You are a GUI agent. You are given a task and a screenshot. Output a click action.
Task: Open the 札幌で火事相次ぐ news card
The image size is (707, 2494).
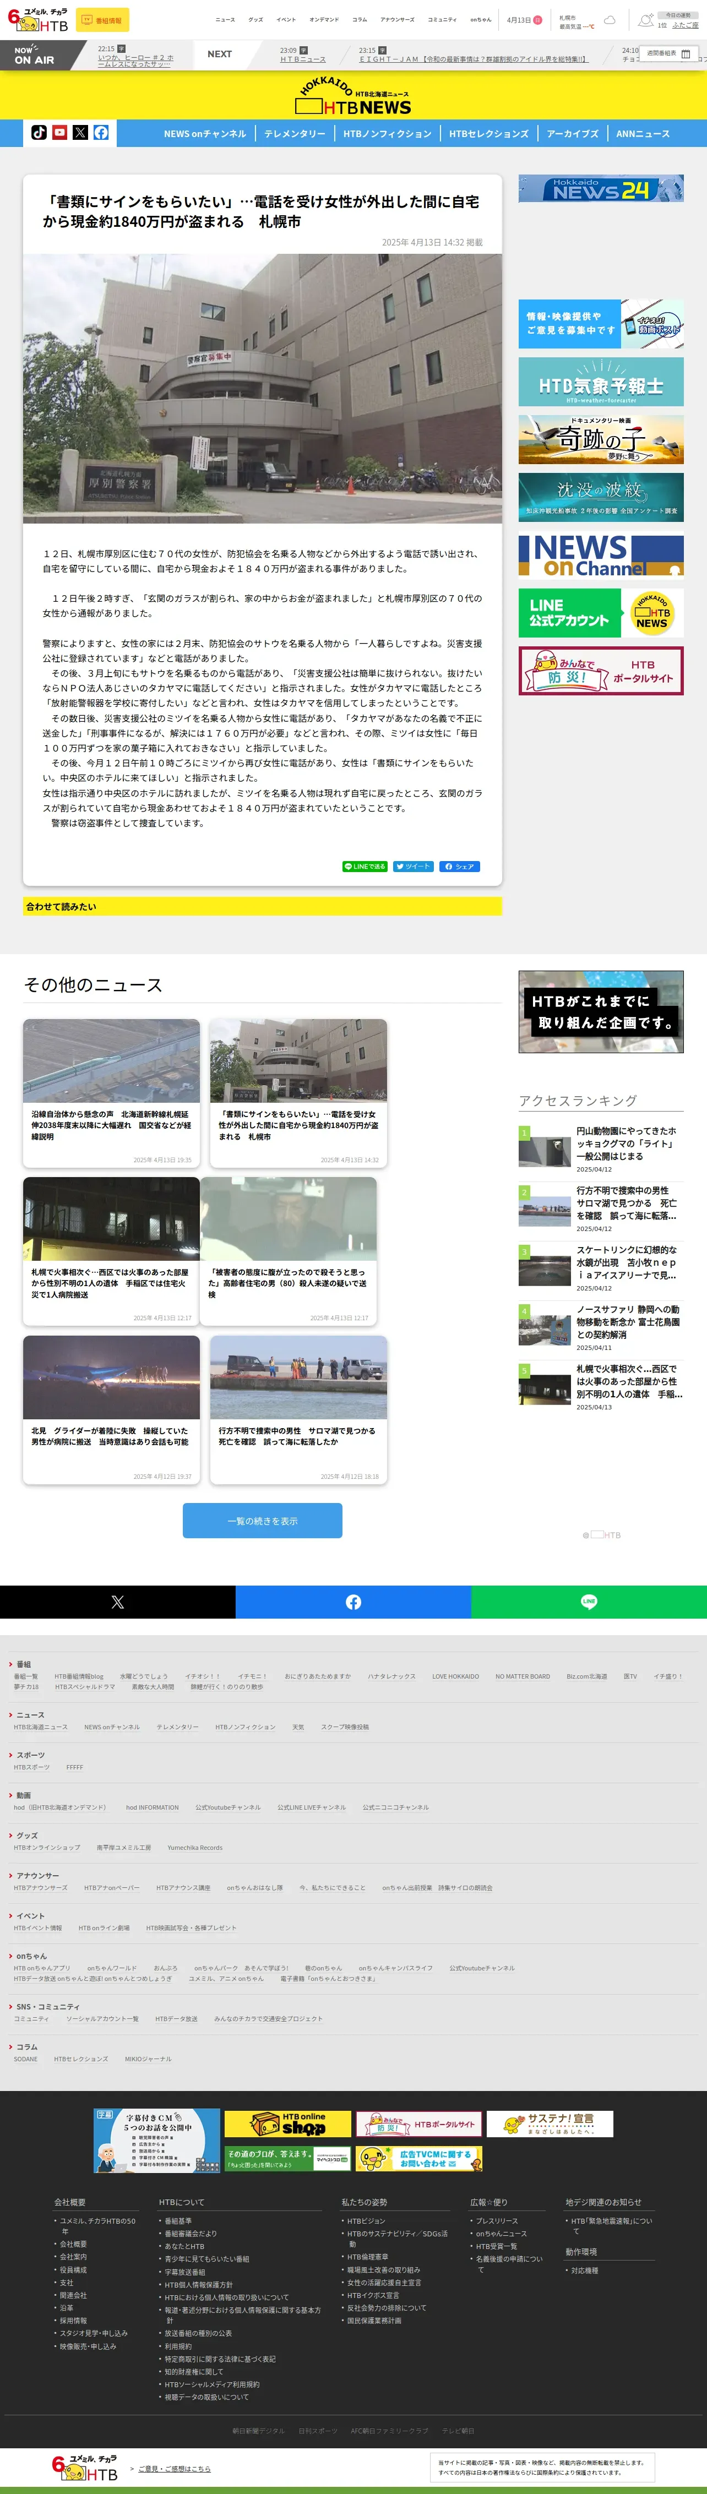111,1251
